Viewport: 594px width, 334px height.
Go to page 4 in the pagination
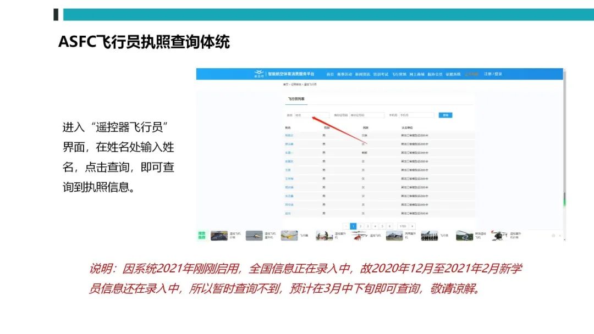pyautogui.click(x=375, y=226)
